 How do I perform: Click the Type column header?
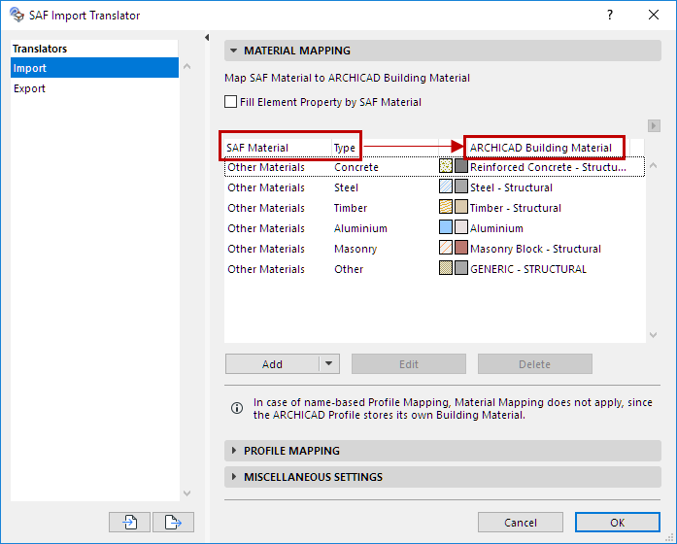pyautogui.click(x=386, y=148)
